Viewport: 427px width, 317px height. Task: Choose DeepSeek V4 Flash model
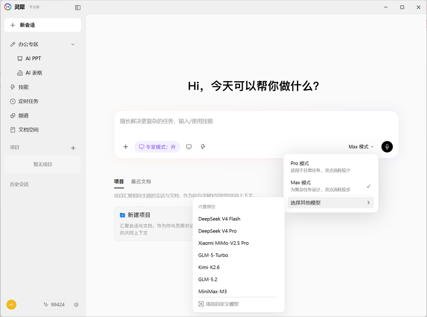238,219
